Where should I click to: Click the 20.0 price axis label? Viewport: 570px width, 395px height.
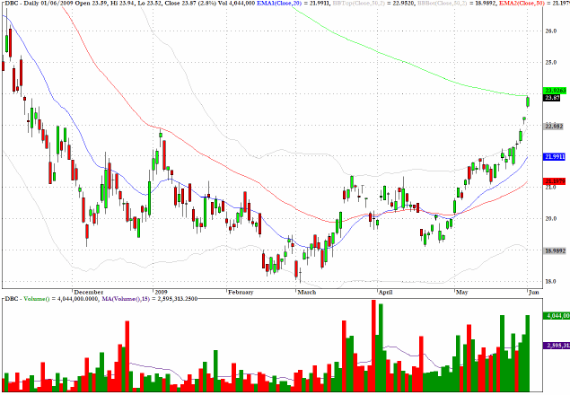(x=551, y=218)
